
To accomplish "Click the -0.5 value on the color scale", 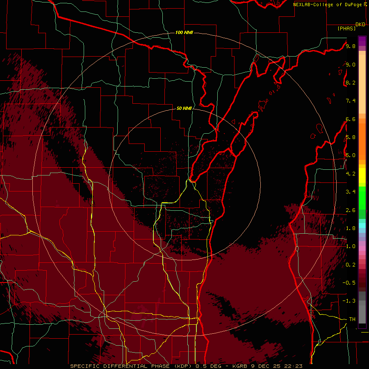I will (349, 282).
